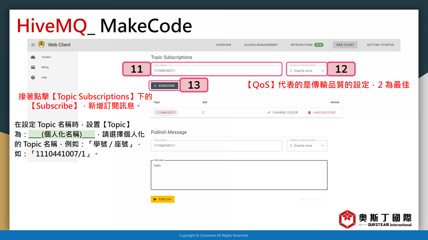Open the Integrations tab
This screenshot has width=428, height=240.
[301, 45]
